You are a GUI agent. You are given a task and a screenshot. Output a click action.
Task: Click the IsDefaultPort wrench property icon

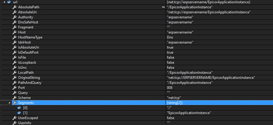pyautogui.click(x=15, y=52)
